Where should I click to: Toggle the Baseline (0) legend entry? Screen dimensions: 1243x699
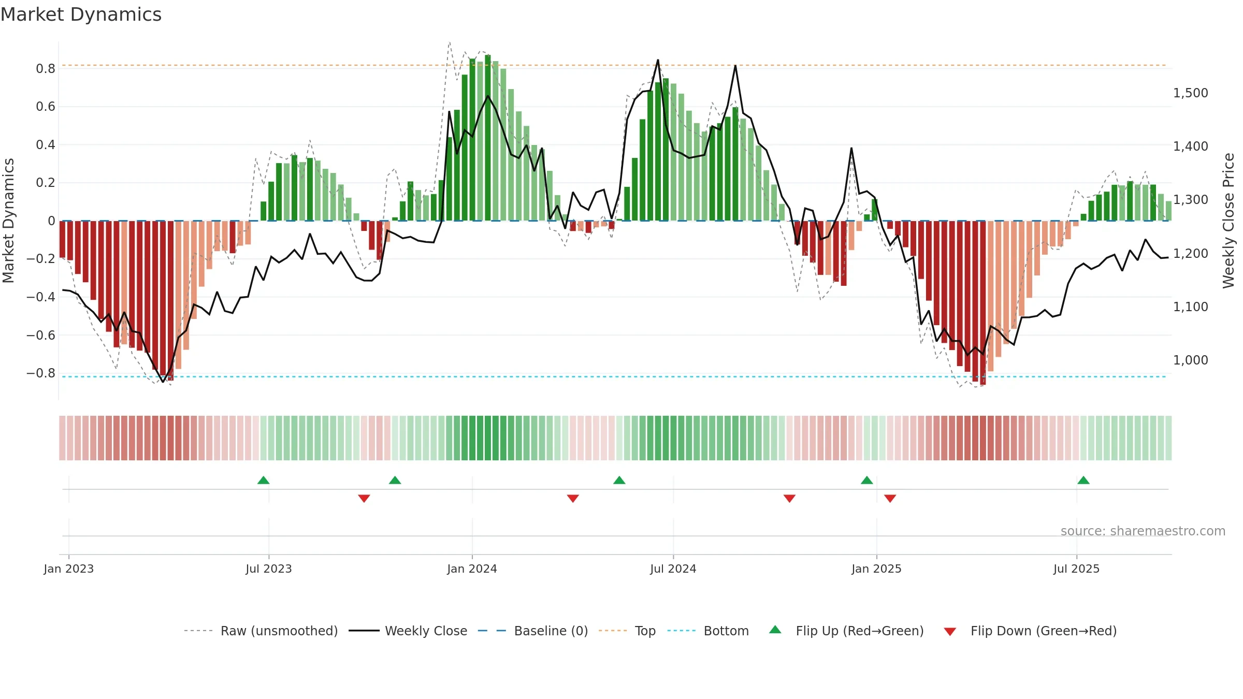533,631
